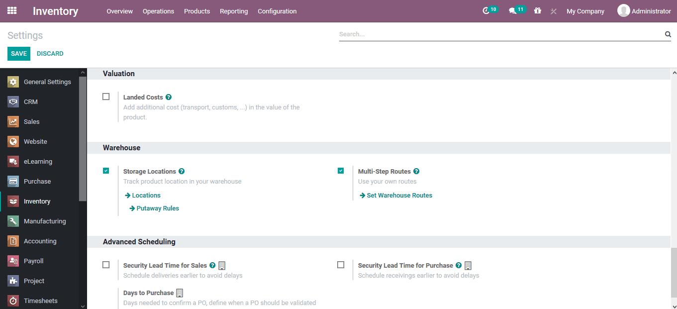Screen dimensions: 677x309
Task: Disable the Storage Locations option
Action: [106, 170]
